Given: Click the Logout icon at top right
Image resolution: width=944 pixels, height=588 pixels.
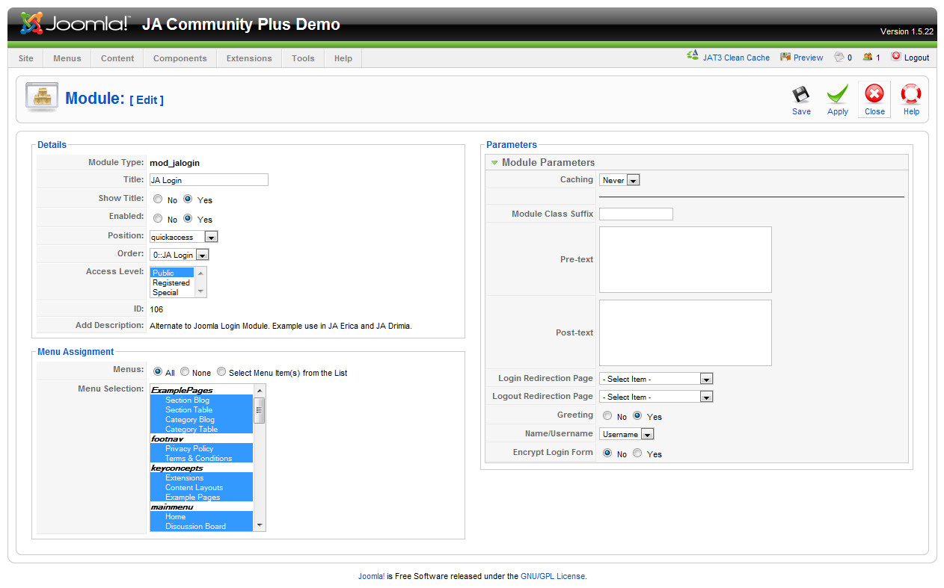Looking at the screenshot, I should [x=896, y=57].
